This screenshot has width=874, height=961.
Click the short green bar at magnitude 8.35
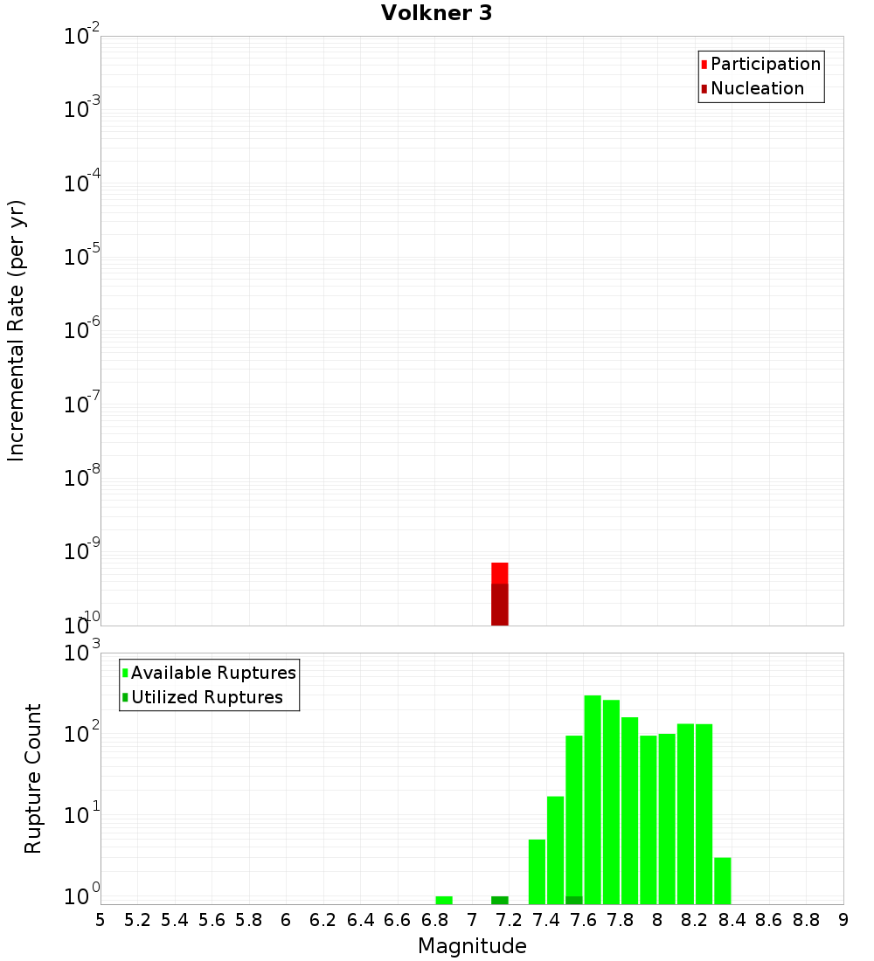[723, 881]
